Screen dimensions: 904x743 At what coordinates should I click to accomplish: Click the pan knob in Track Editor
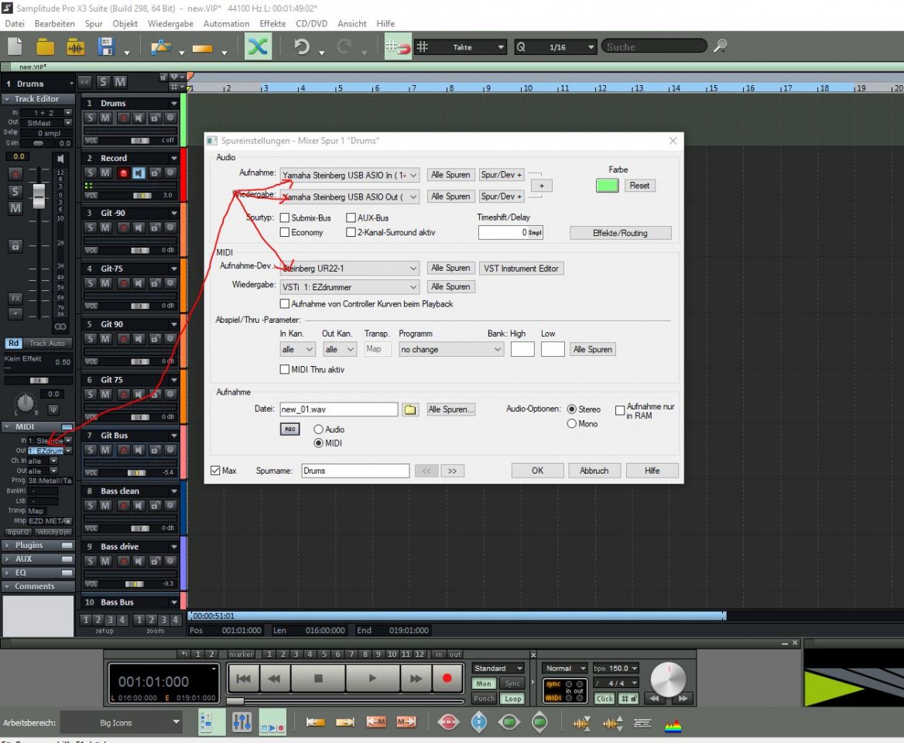25,402
